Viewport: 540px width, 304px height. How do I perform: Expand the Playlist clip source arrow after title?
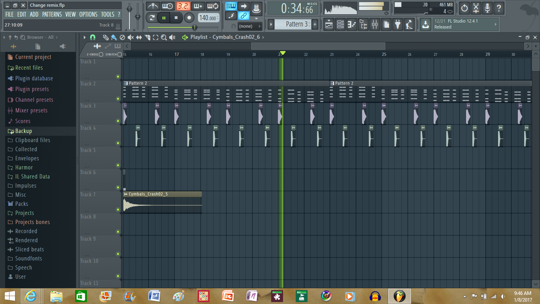click(x=263, y=37)
